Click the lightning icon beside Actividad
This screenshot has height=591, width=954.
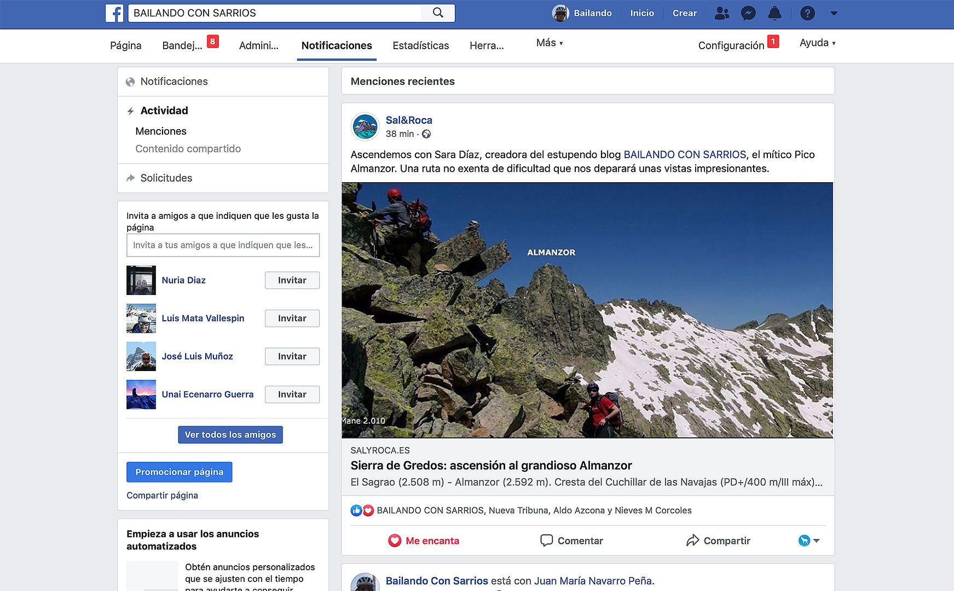tap(130, 111)
